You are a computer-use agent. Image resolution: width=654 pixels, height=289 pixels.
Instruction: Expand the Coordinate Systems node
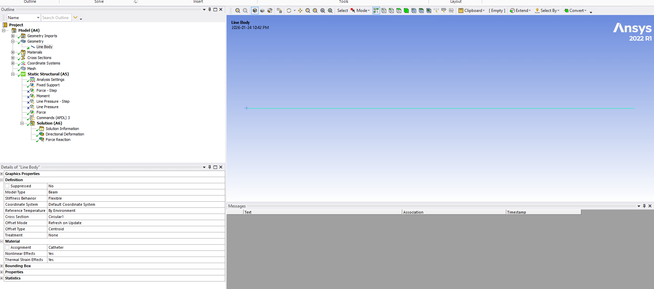coord(13,63)
